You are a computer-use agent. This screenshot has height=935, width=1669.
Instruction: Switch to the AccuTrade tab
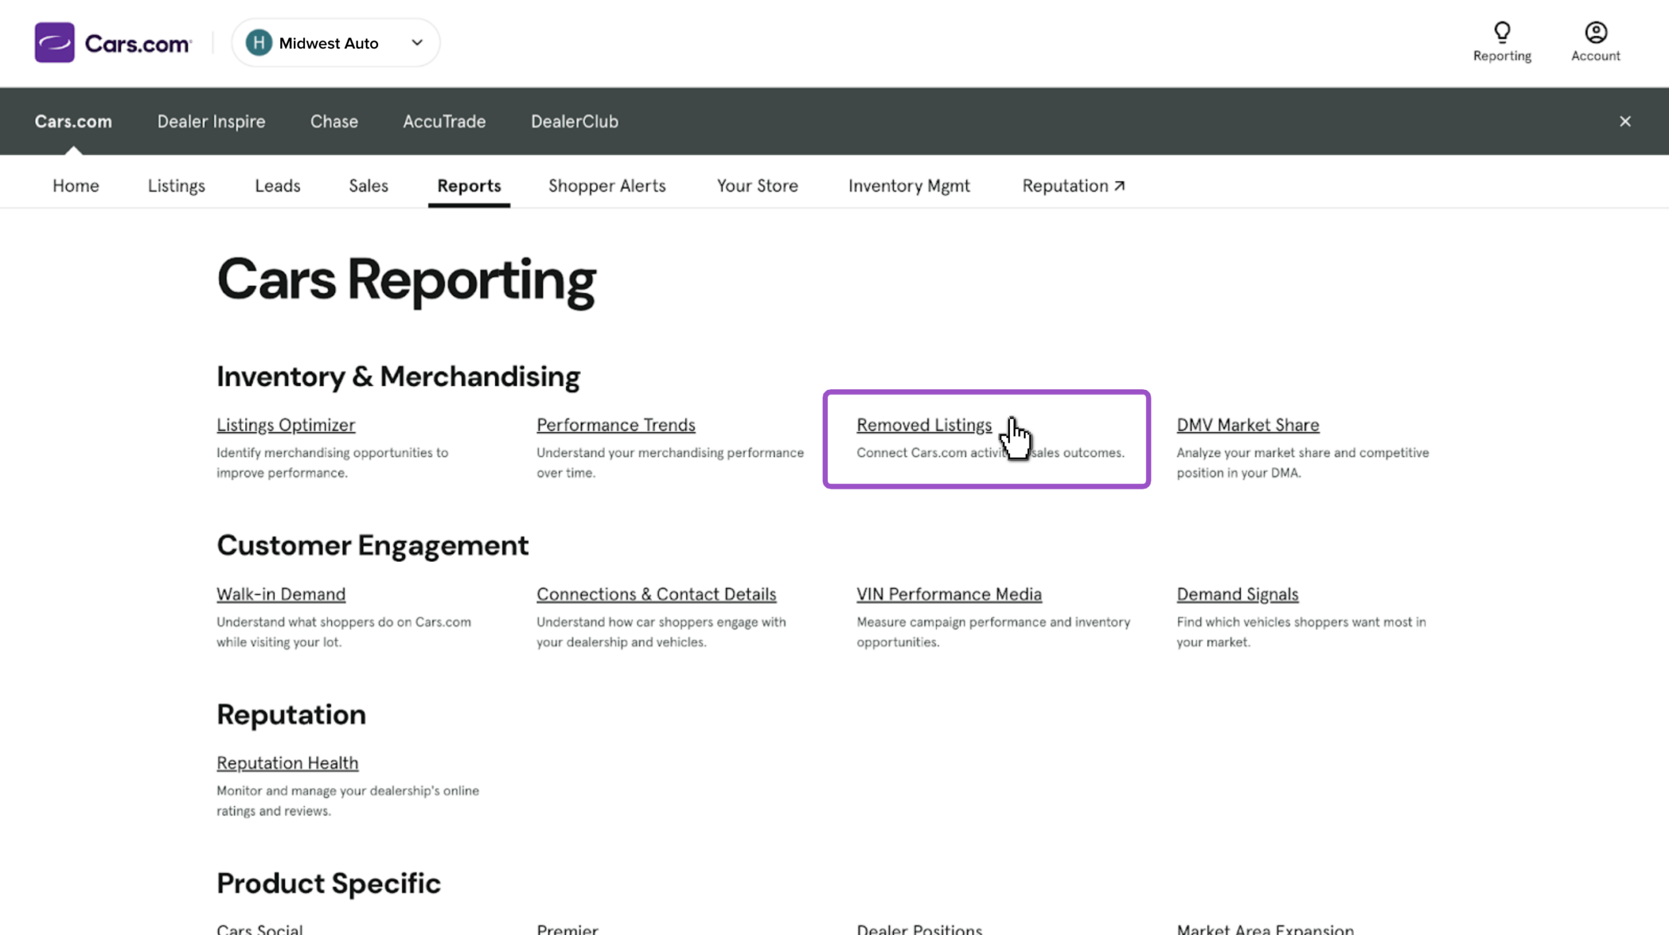(x=444, y=121)
